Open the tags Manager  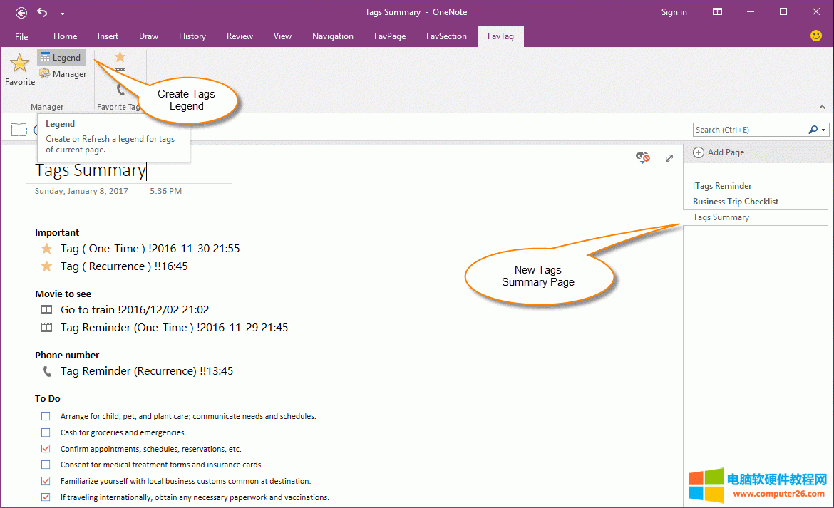(63, 74)
